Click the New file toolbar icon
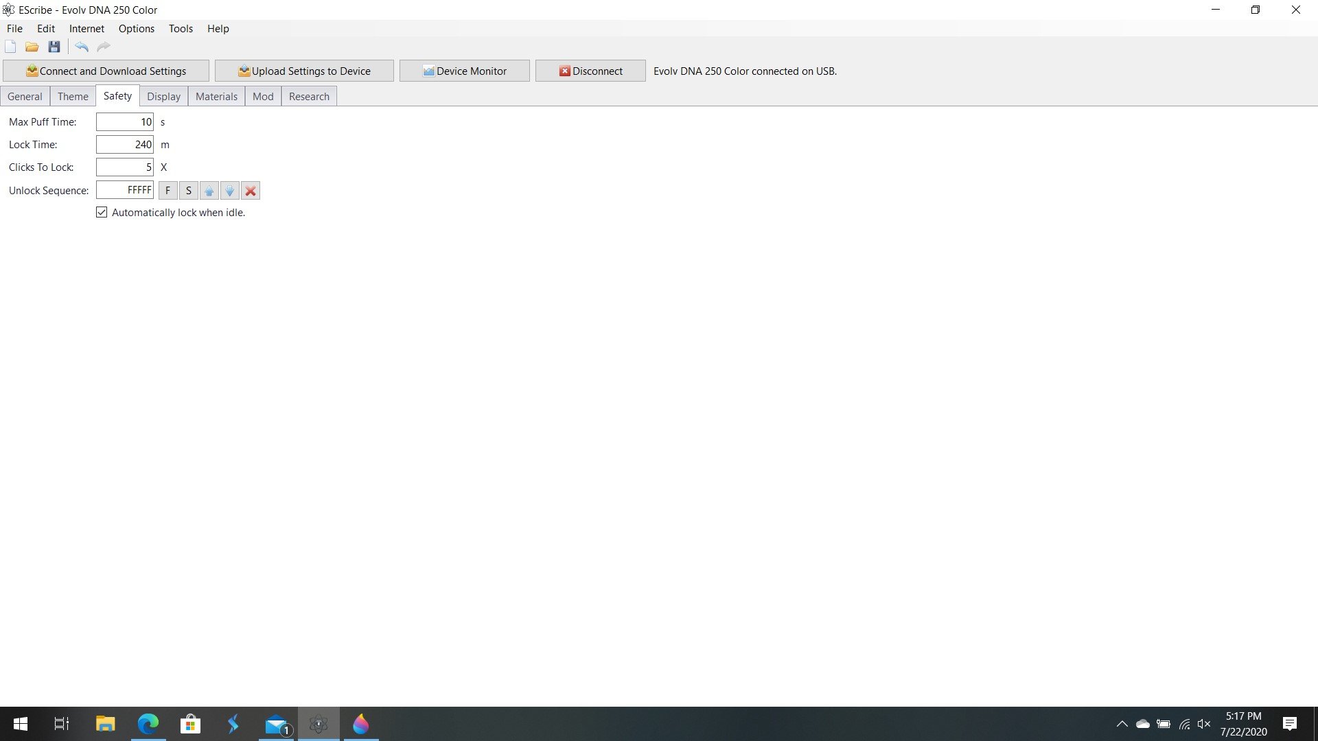Image resolution: width=1318 pixels, height=741 pixels. 10,47
